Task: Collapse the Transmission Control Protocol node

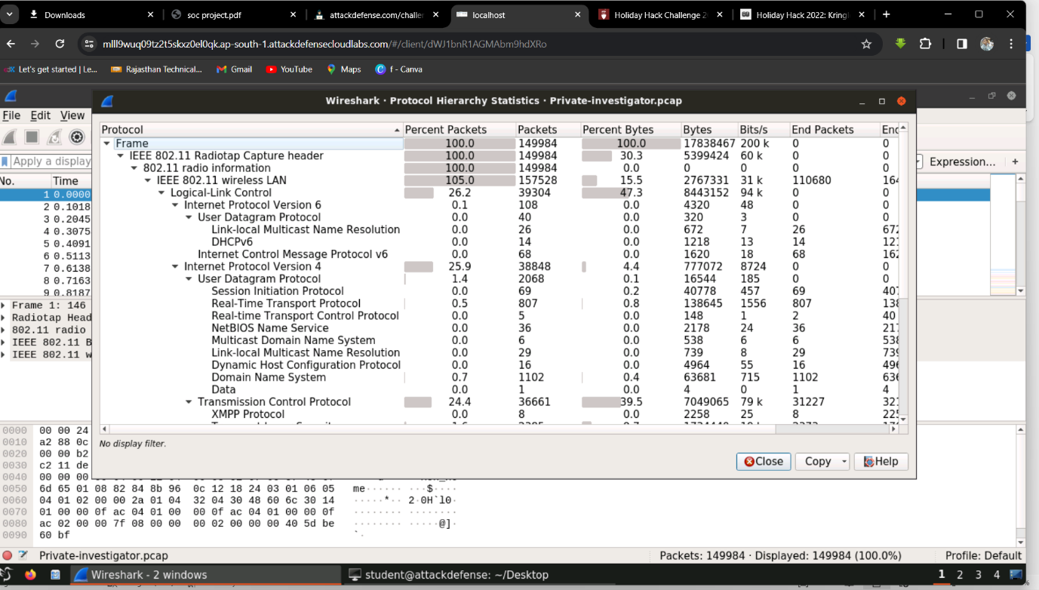Action: [x=189, y=402]
